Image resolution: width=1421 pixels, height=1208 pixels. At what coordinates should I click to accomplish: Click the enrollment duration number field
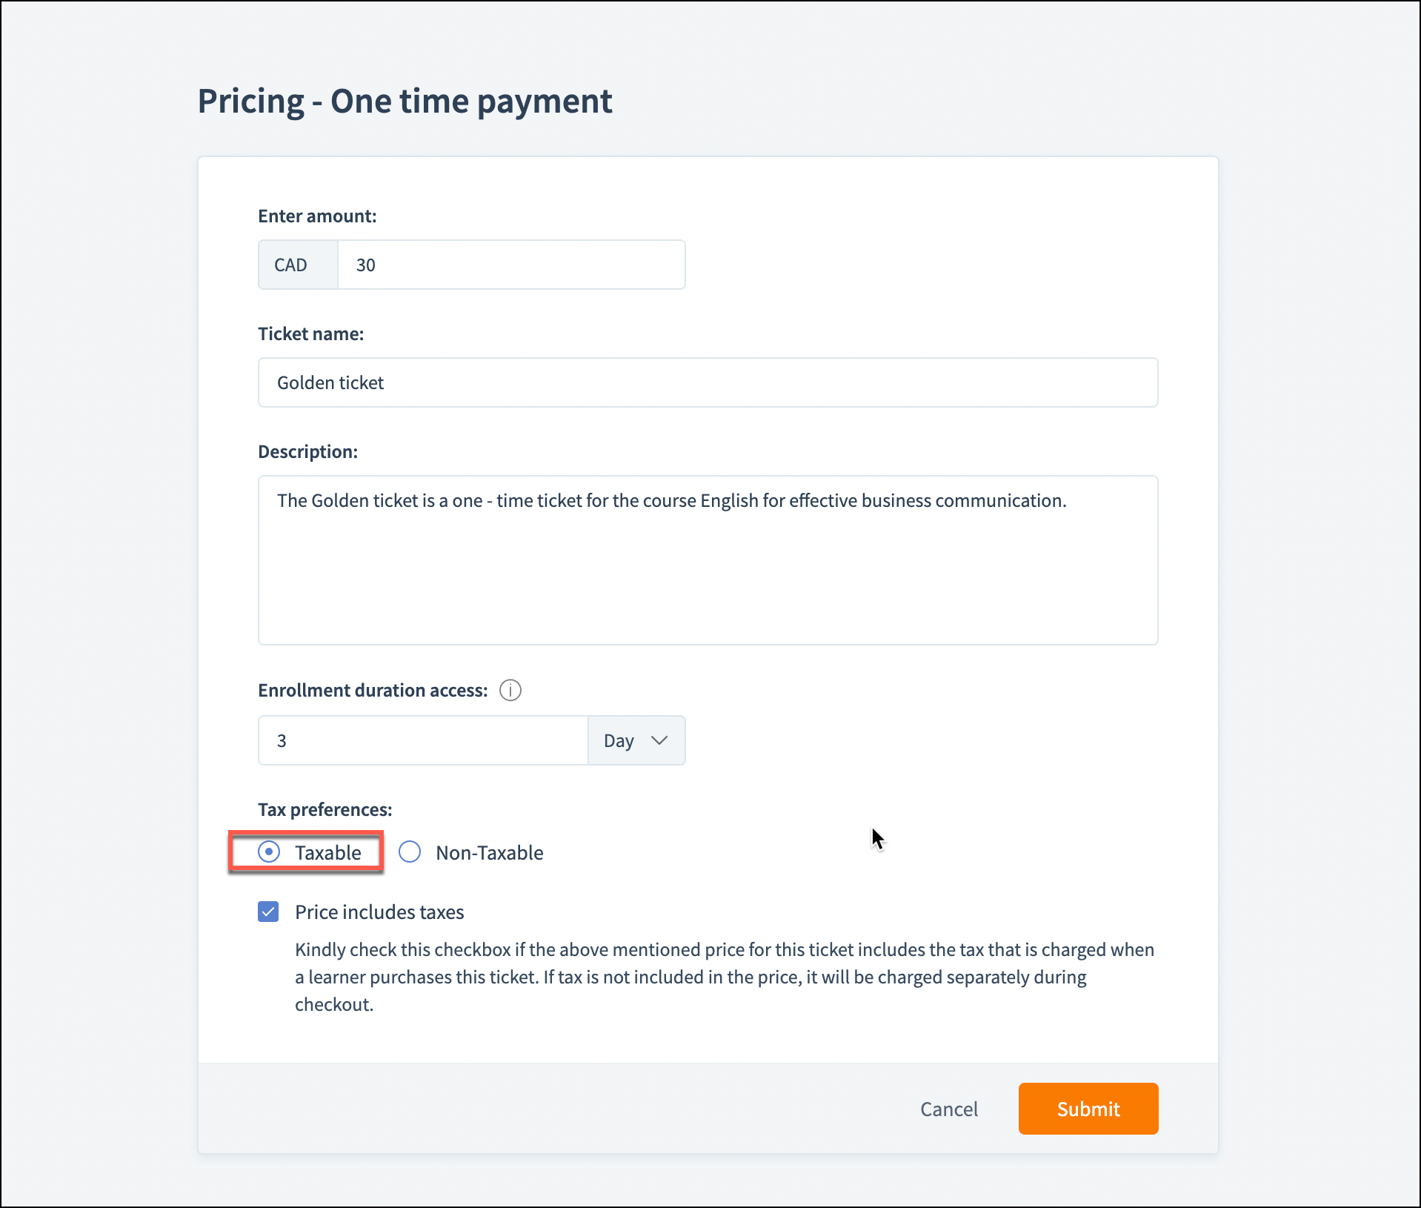click(x=423, y=740)
